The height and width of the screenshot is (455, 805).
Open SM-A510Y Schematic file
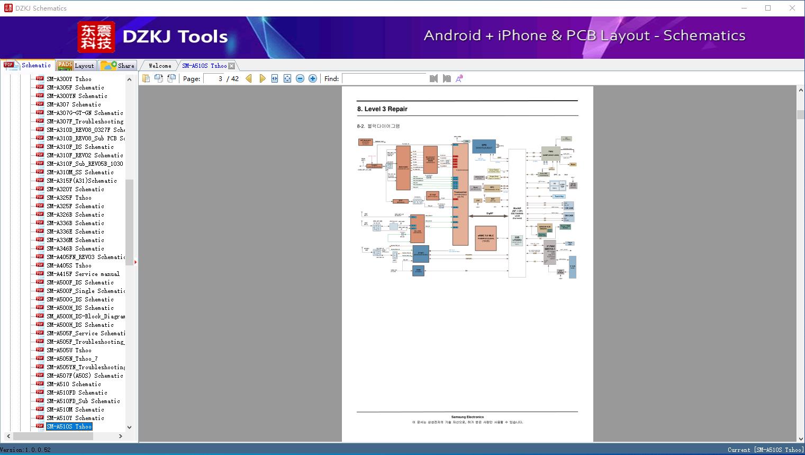point(75,418)
